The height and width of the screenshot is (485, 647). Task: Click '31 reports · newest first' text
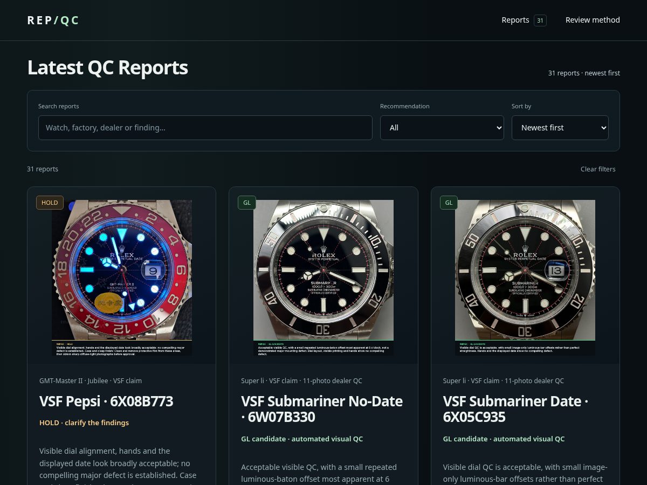click(x=584, y=73)
